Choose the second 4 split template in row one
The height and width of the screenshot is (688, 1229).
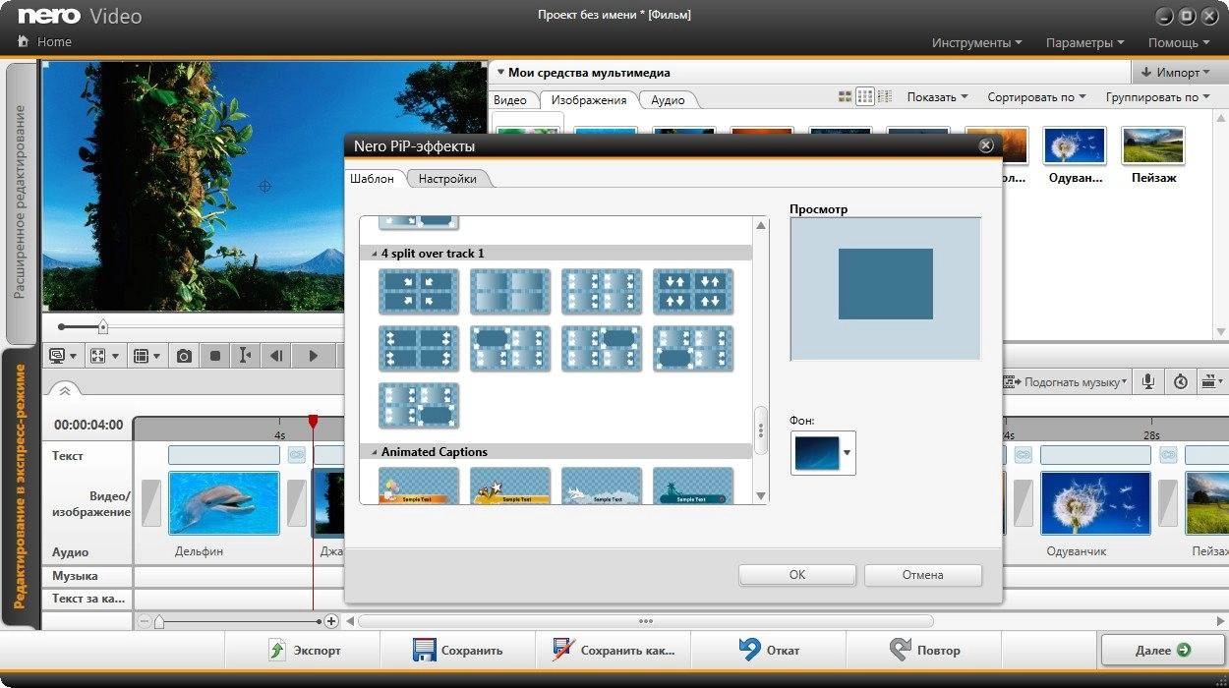[x=510, y=291]
